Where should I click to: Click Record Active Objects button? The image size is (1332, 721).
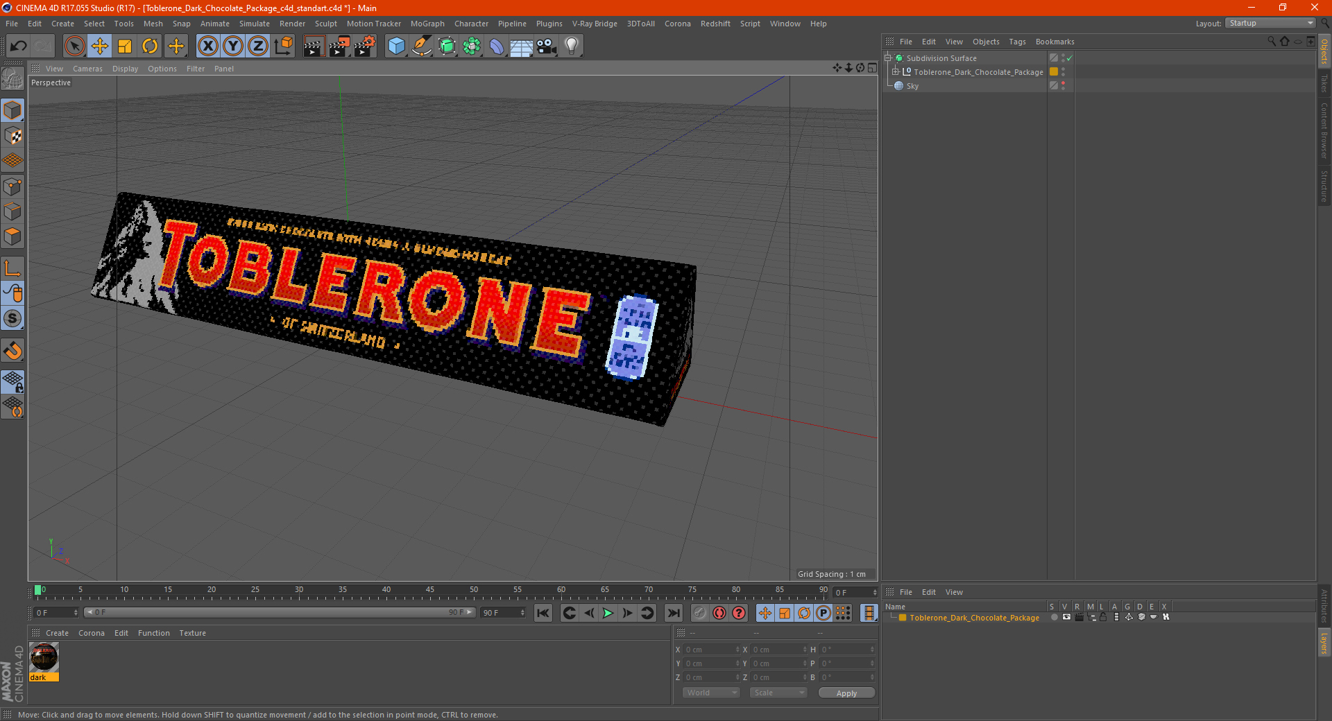699,613
